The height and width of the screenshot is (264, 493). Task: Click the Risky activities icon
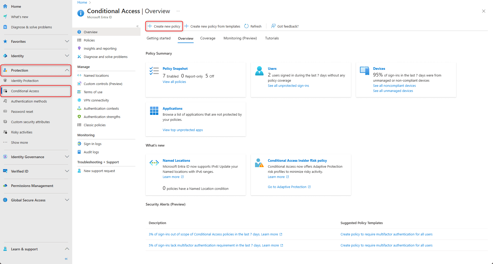click(x=5, y=132)
